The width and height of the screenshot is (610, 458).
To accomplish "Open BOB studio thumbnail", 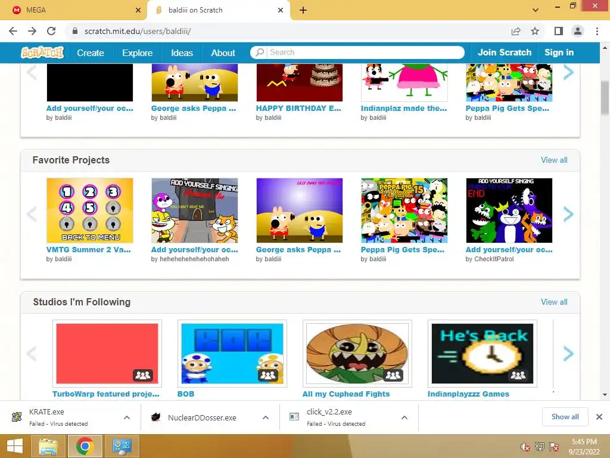I will 232,354.
